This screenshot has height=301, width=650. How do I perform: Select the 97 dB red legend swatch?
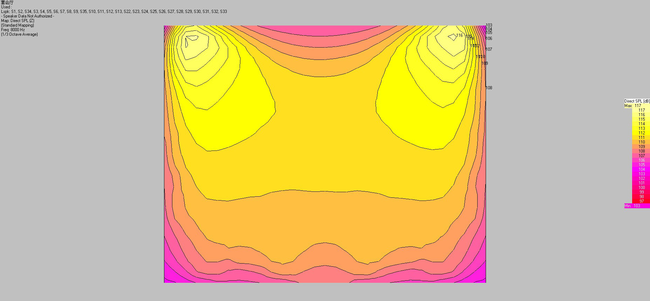641,201
